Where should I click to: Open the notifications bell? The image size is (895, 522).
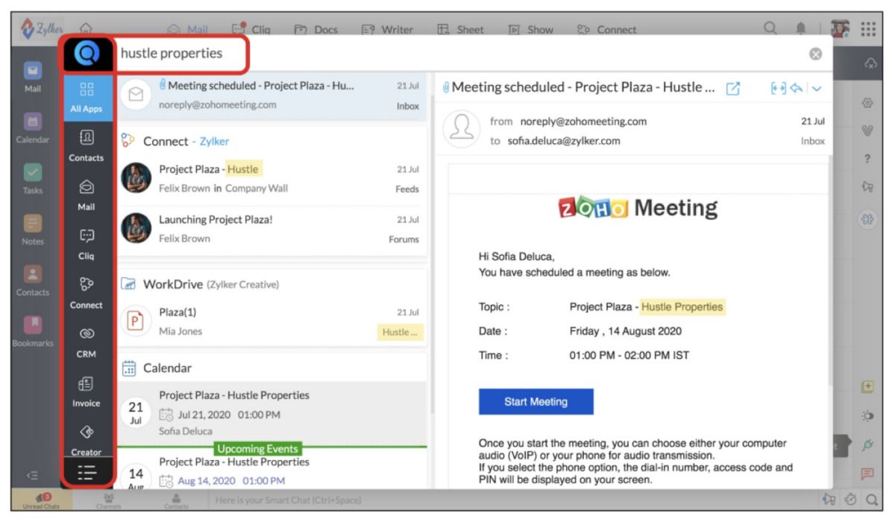point(801,28)
